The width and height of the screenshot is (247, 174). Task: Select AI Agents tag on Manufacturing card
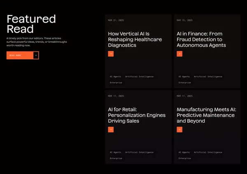184,152
